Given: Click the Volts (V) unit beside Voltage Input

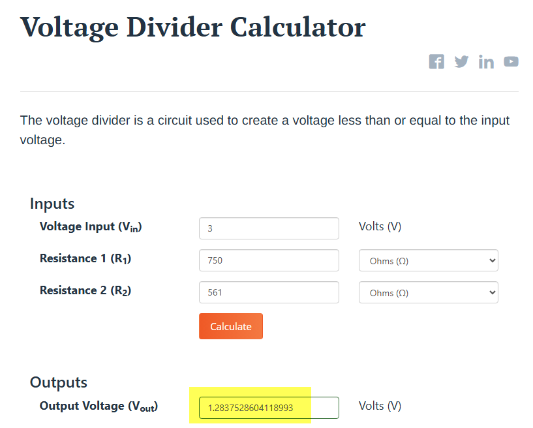Looking at the screenshot, I should point(380,226).
